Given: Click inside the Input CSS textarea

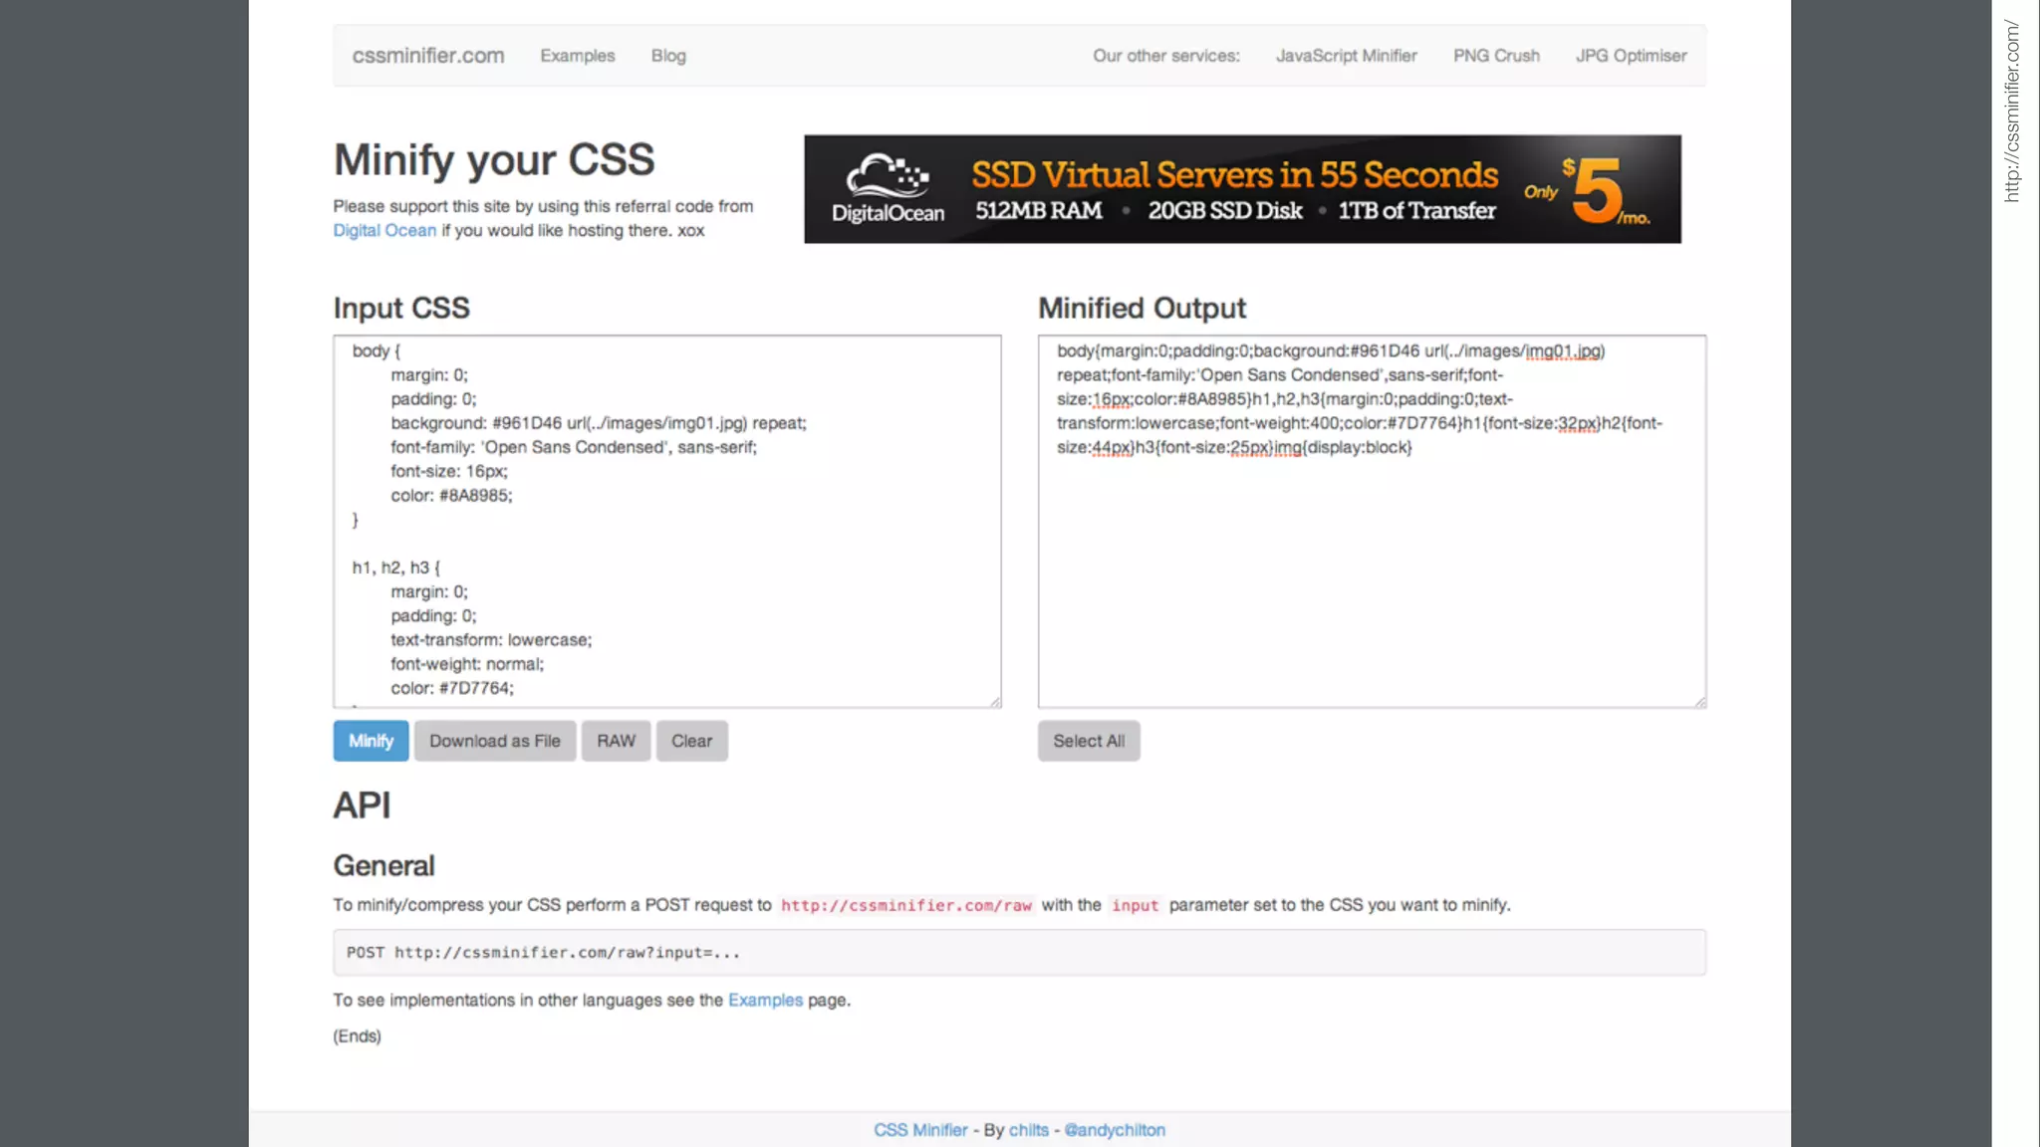Looking at the screenshot, I should pyautogui.click(x=667, y=521).
